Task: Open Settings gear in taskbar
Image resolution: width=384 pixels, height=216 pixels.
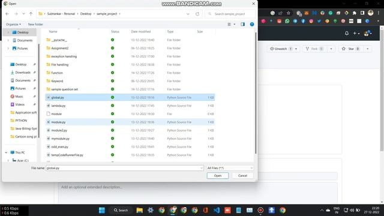Action: coord(151,210)
